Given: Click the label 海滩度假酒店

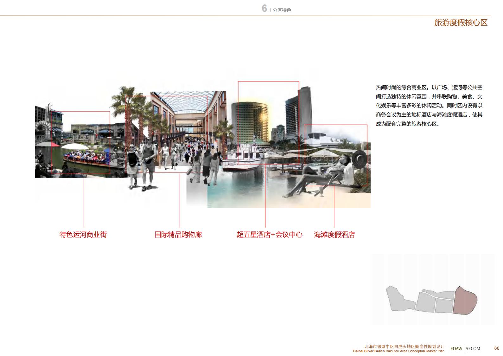Looking at the screenshot, I should coord(334,235).
